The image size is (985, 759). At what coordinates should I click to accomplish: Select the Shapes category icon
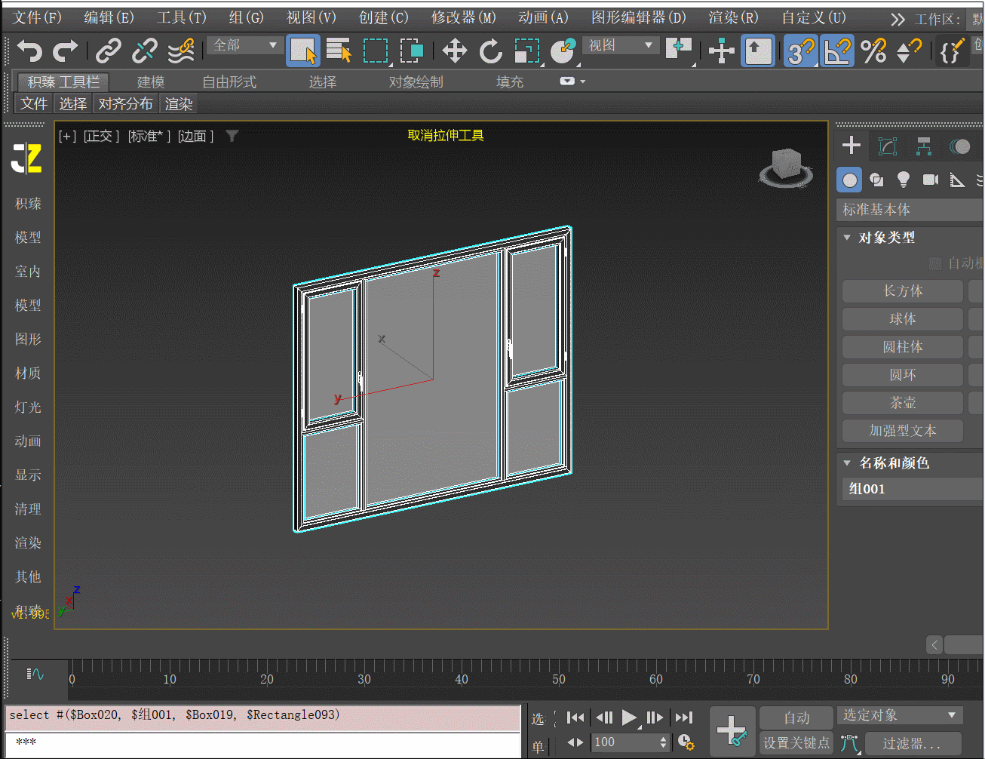[876, 180]
